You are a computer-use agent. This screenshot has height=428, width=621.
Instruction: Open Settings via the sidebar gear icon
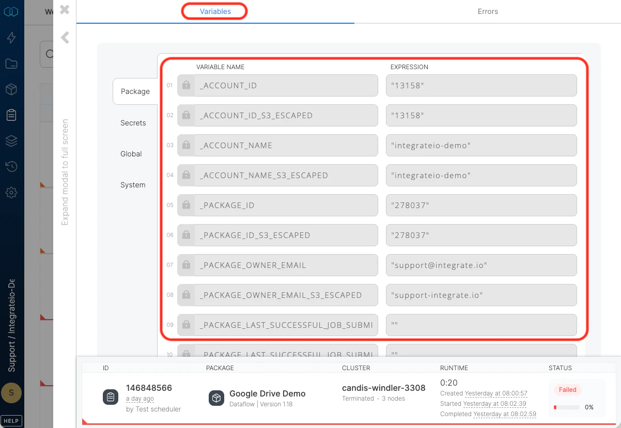(11, 193)
